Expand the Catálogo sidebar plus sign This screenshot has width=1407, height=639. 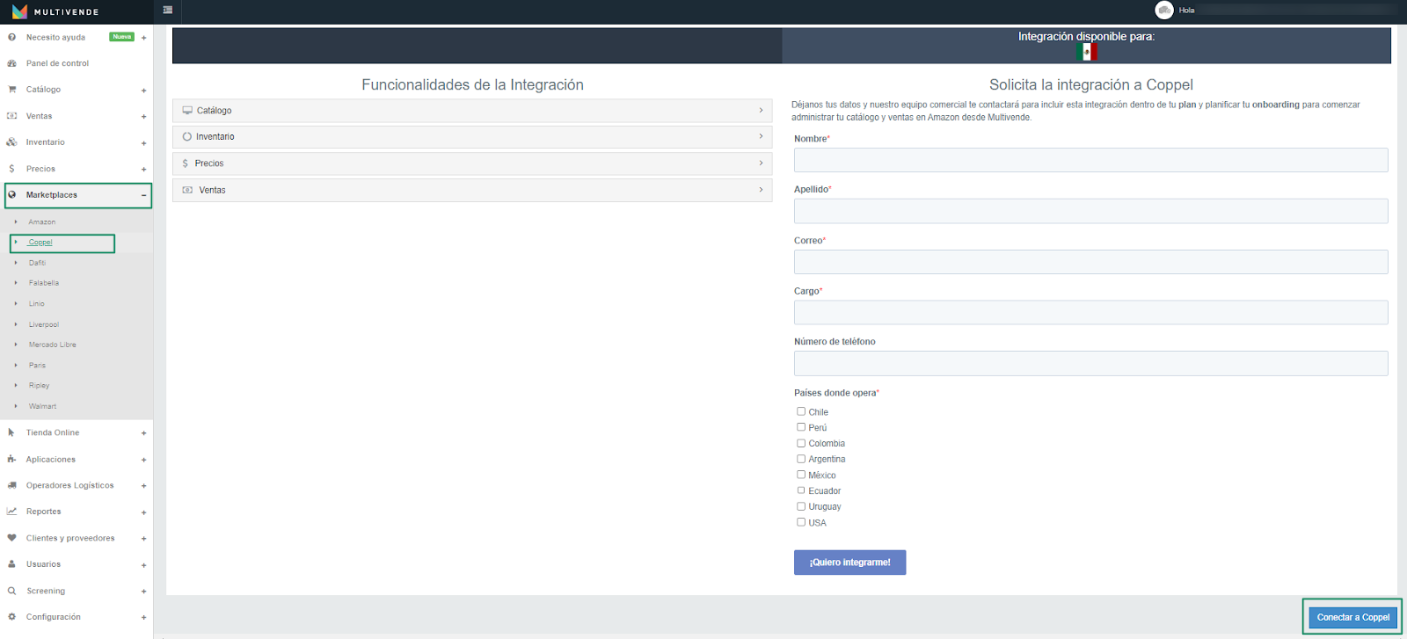[143, 91]
